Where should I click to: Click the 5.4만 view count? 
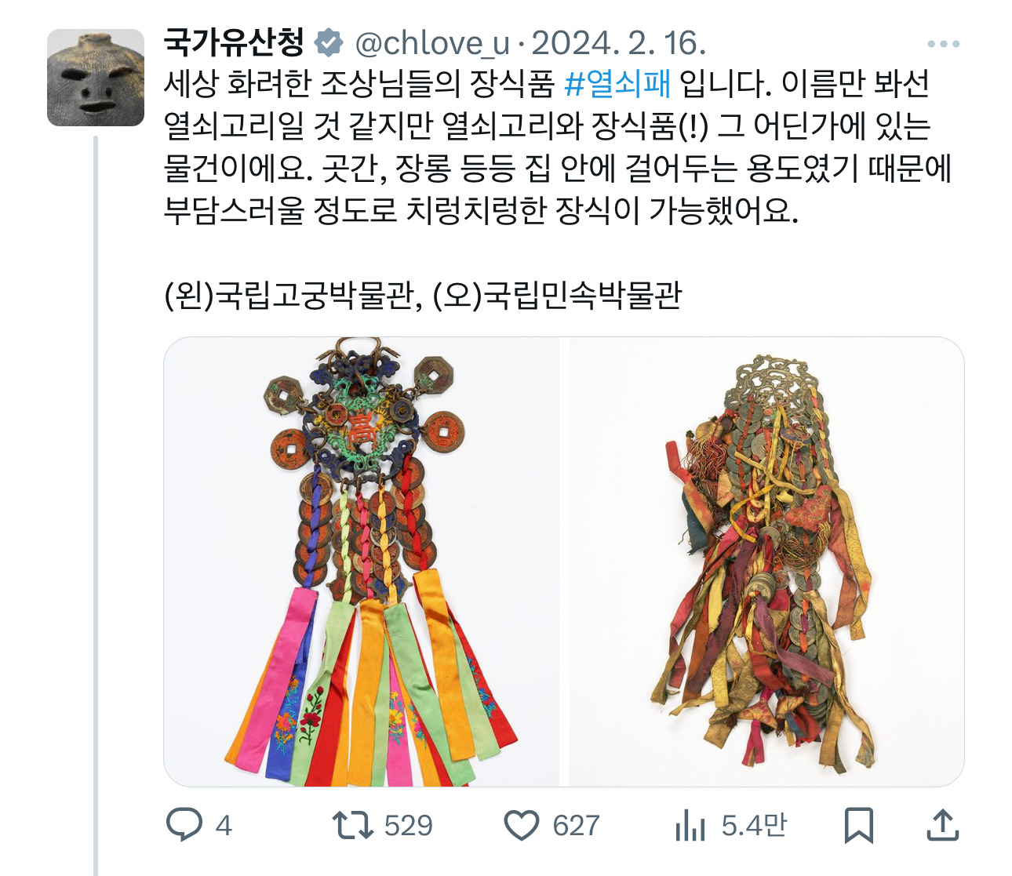754,826
